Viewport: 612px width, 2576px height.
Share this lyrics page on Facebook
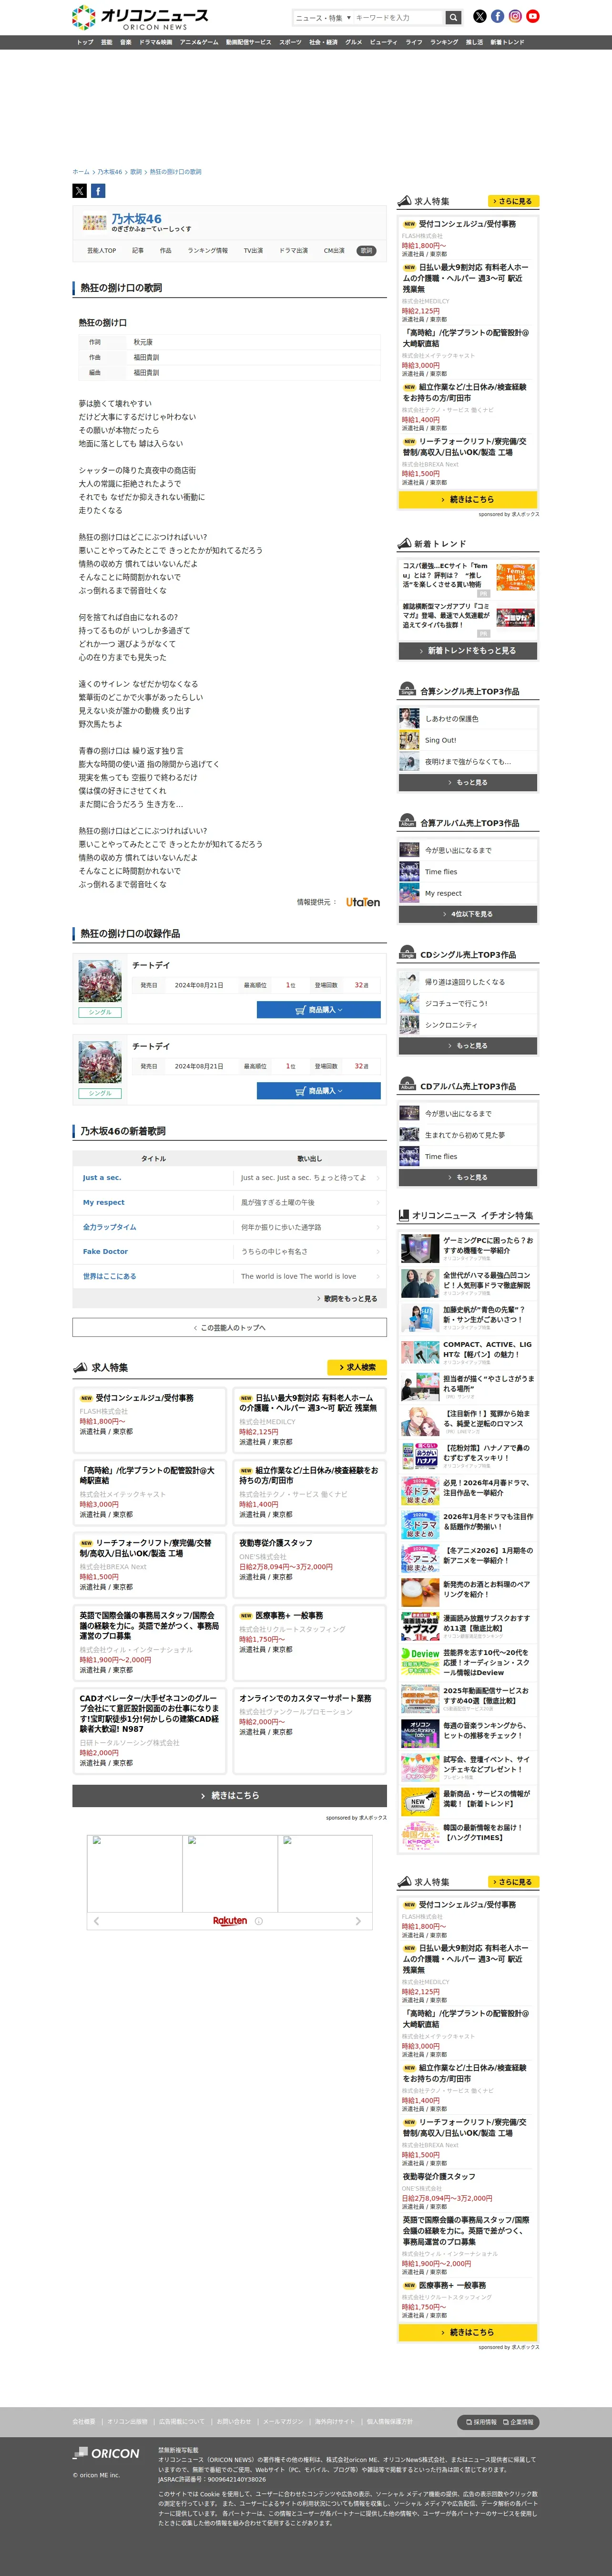click(x=98, y=191)
